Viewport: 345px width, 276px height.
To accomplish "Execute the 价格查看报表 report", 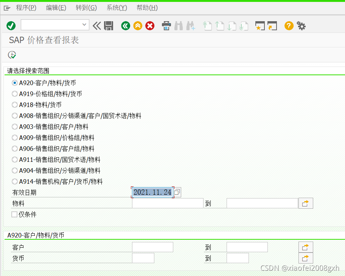I will click(x=12, y=55).
